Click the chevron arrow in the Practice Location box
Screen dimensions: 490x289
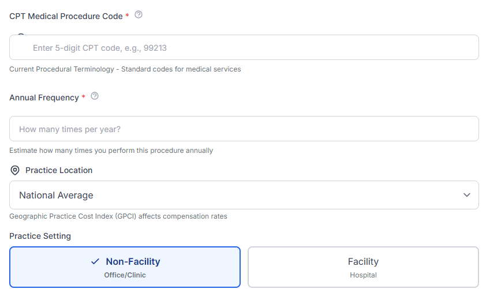[467, 195]
